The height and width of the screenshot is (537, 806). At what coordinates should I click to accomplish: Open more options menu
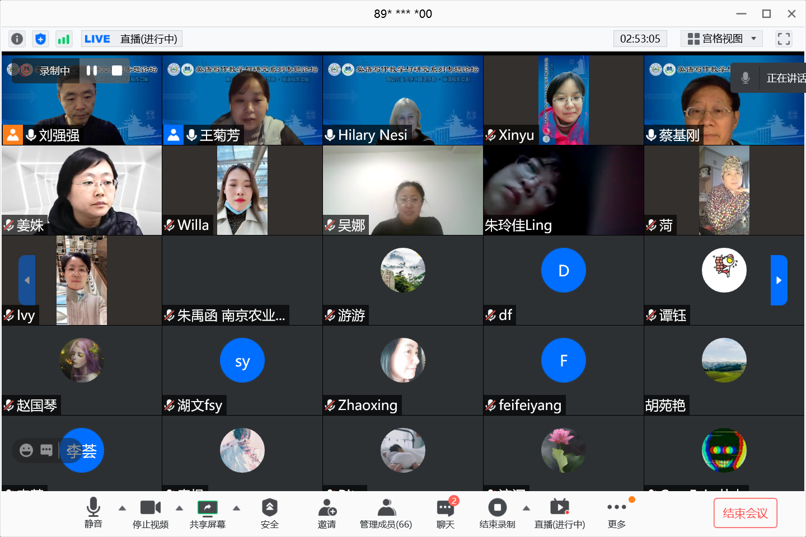click(x=616, y=513)
